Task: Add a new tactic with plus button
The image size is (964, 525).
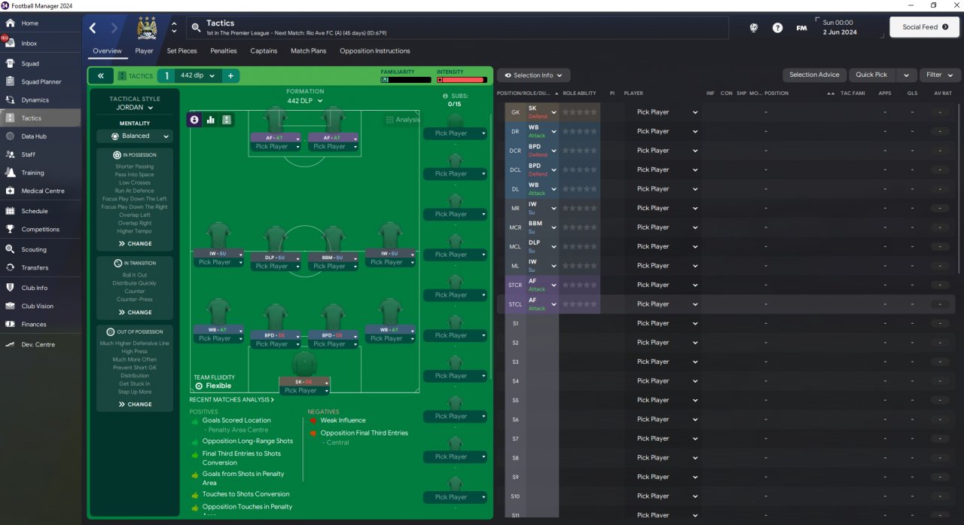Action: point(230,75)
